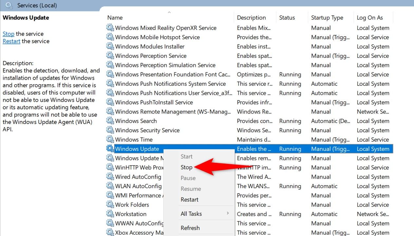Image resolution: width=414 pixels, height=236 pixels.
Task: Click Automatic (De... startup type of Windows Search
Action: [331, 121]
